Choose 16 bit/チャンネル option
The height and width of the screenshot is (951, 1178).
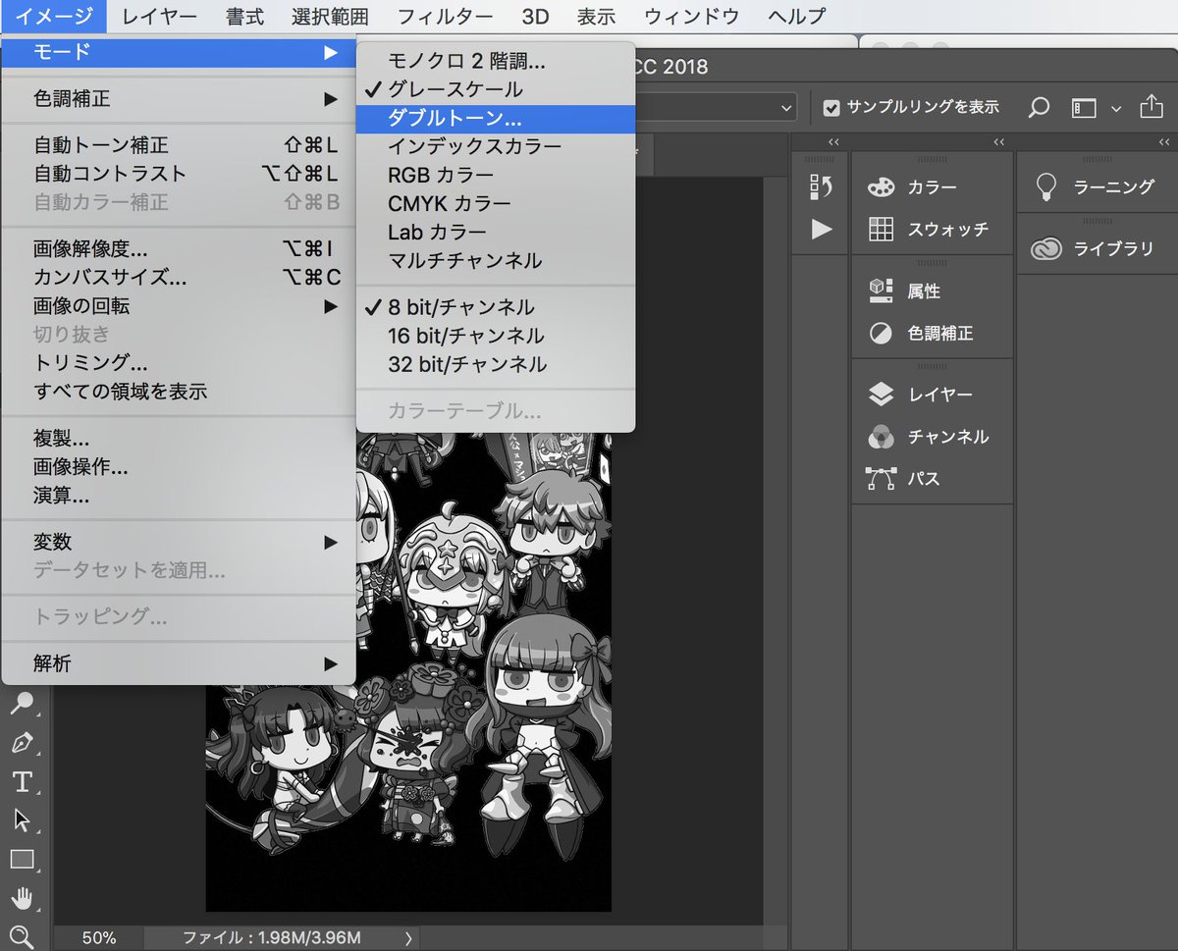click(x=496, y=336)
